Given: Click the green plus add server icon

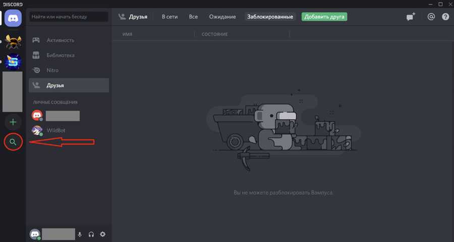Looking at the screenshot, I should click(13, 122).
